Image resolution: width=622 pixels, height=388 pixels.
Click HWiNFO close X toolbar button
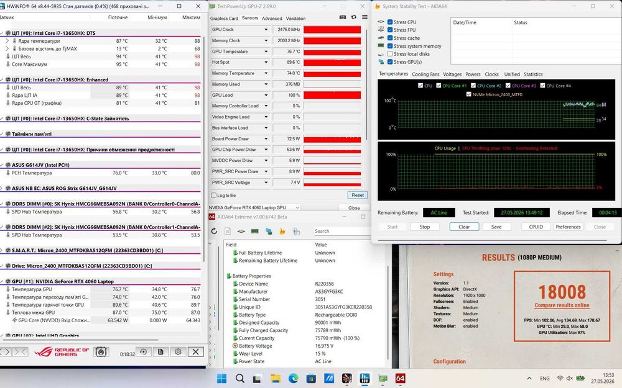coord(195,352)
